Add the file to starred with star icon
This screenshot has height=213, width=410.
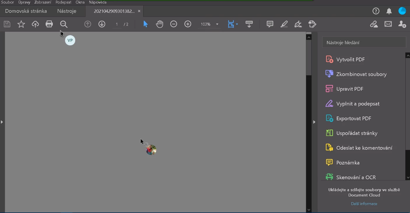[x=21, y=24]
